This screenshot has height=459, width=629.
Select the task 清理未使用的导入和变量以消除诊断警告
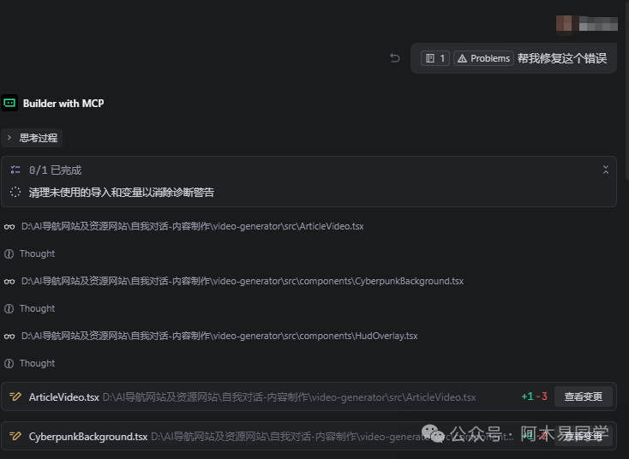coord(121,193)
